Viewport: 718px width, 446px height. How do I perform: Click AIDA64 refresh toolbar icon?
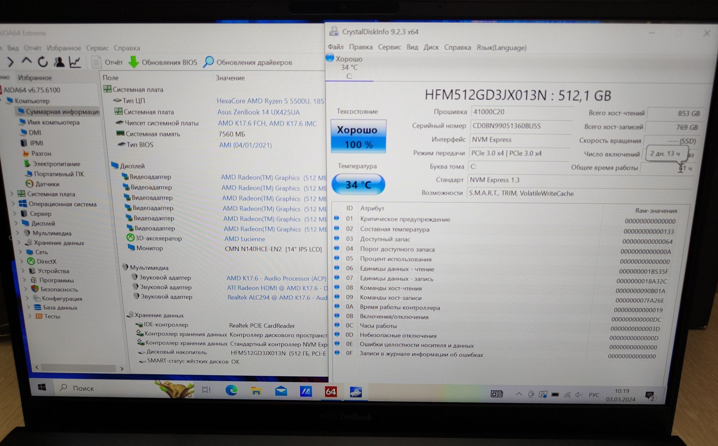43,62
